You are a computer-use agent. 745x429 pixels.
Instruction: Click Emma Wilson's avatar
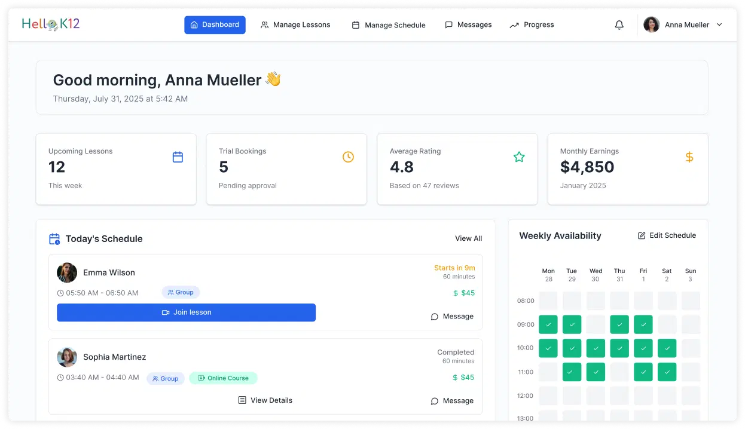click(67, 272)
